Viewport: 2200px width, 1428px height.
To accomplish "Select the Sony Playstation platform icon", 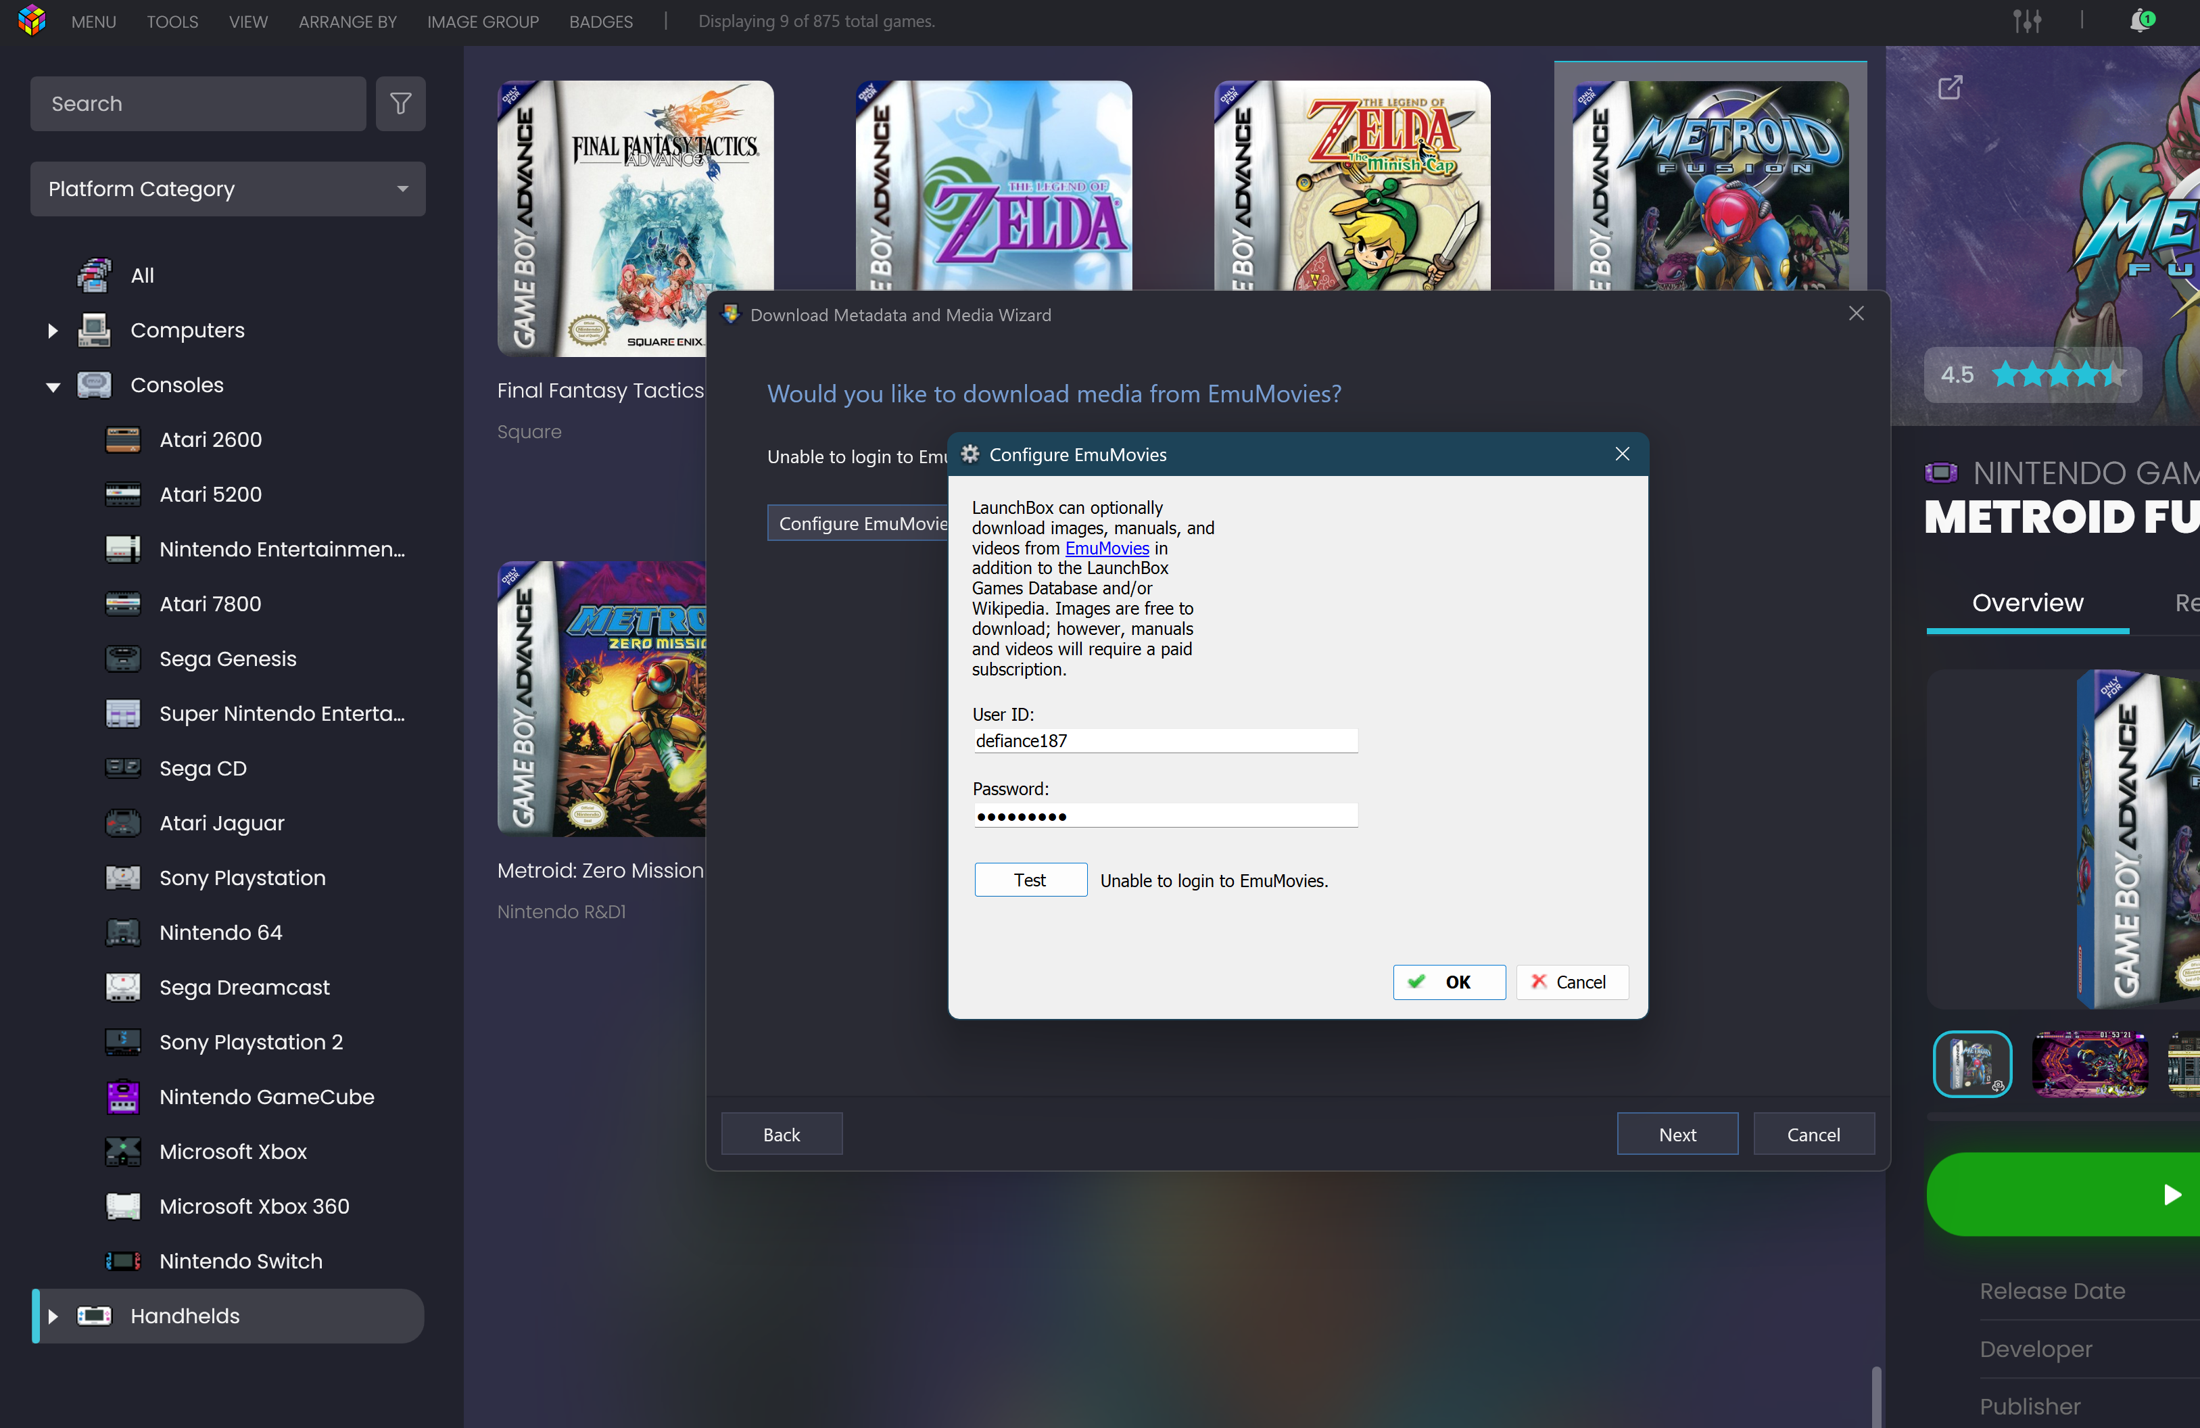I will coord(122,877).
